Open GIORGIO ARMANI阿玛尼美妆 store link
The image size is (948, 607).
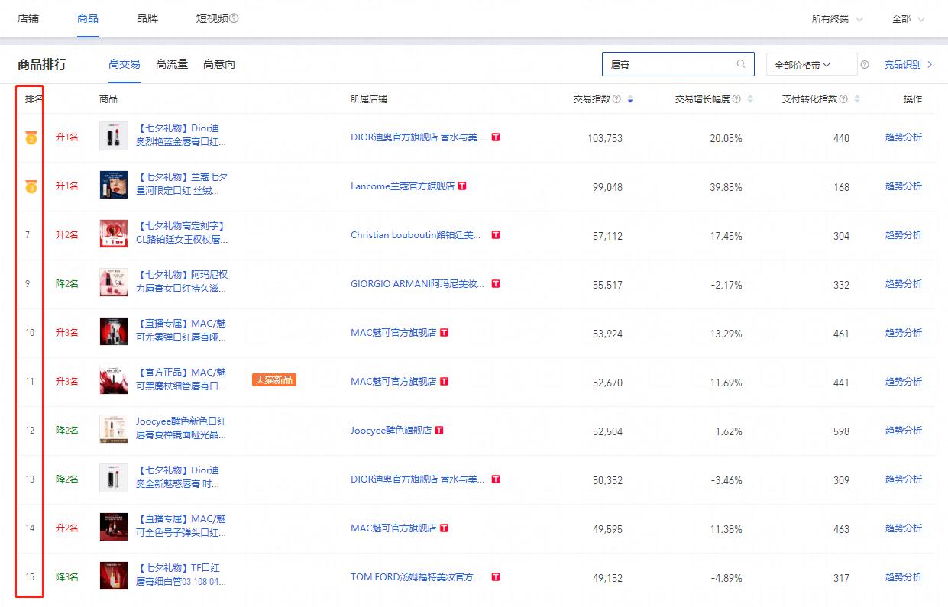point(418,284)
